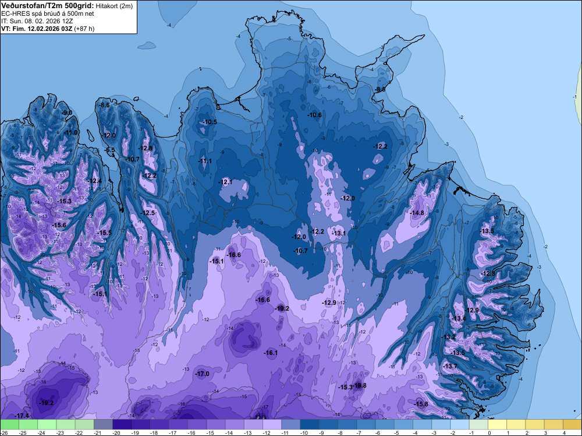Click the -25 label on the color scale

click(x=24, y=433)
